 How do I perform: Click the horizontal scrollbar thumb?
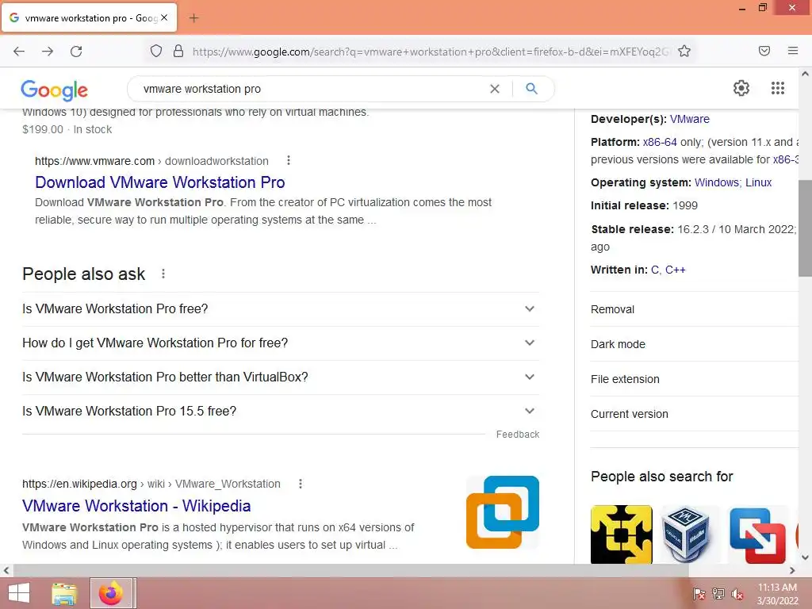351,570
